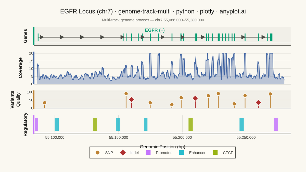Toggle the SNP legend label
The height and width of the screenshot is (172, 306).
[x=109, y=153]
